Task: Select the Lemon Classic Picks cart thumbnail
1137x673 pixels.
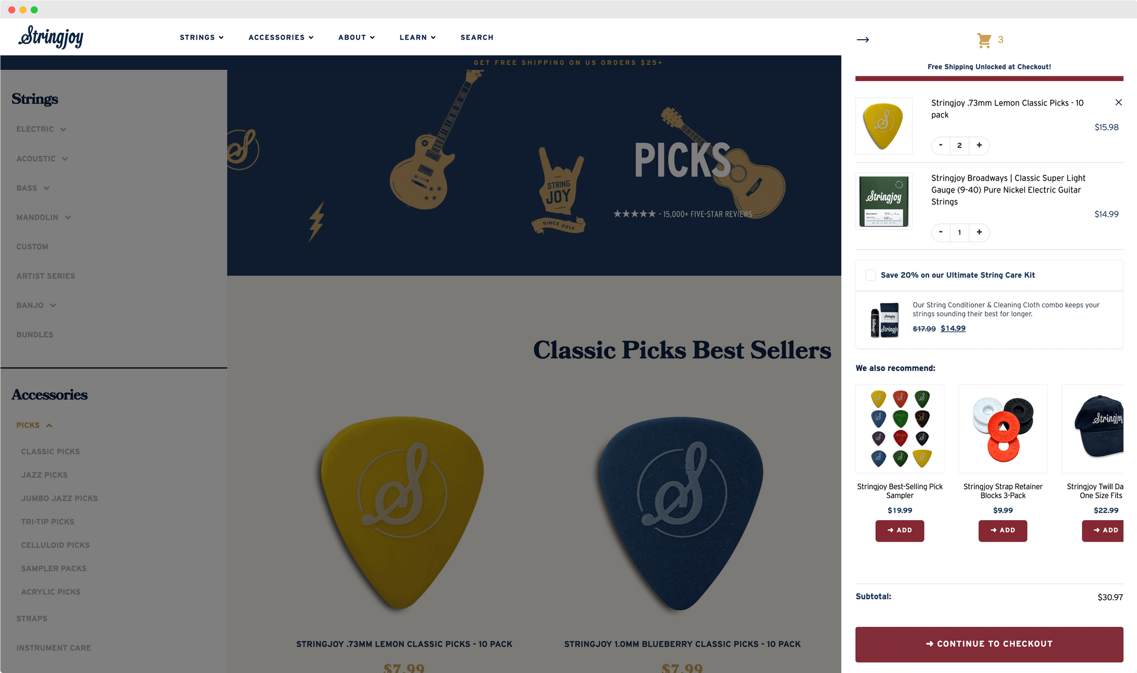Action: pyautogui.click(x=884, y=126)
